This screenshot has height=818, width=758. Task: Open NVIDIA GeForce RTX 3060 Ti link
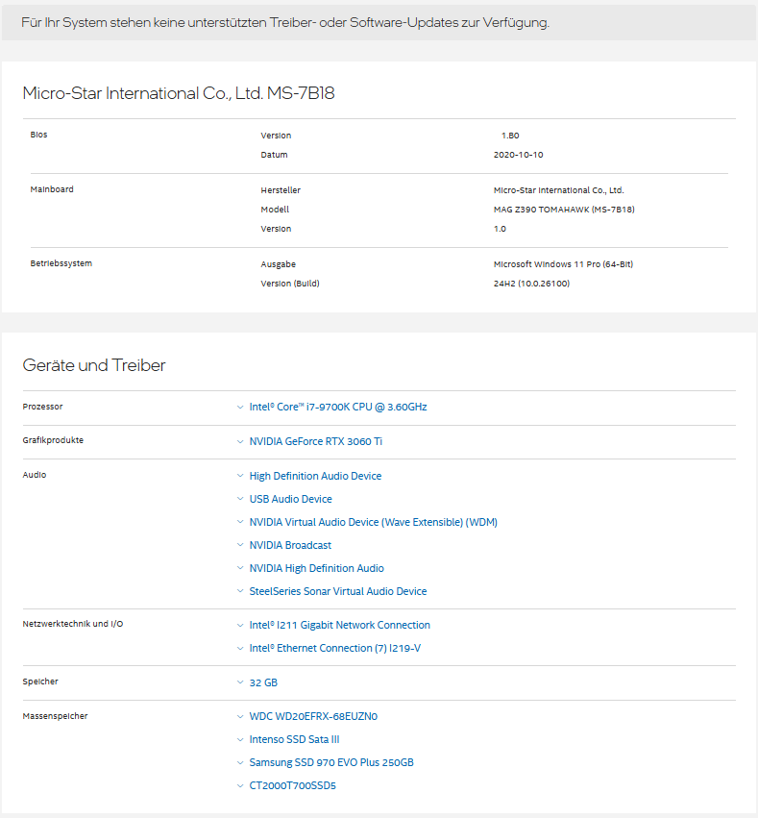[x=315, y=441]
